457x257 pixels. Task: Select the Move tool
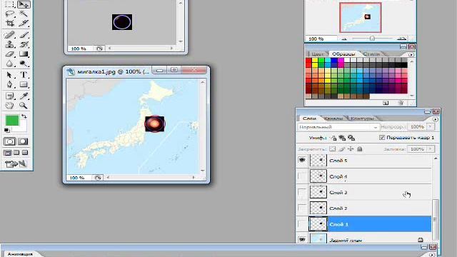tap(24, 4)
